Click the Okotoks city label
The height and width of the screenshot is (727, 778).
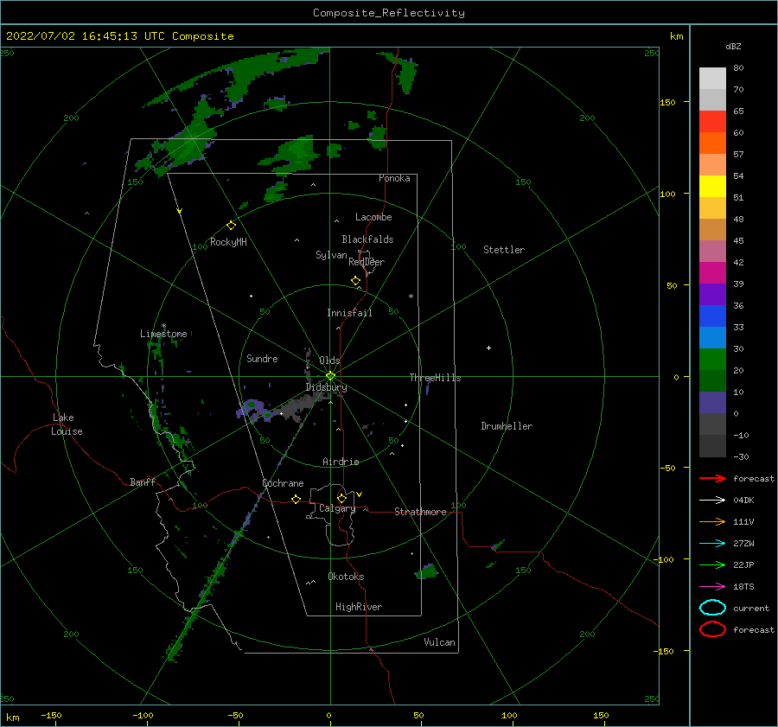coord(346,577)
